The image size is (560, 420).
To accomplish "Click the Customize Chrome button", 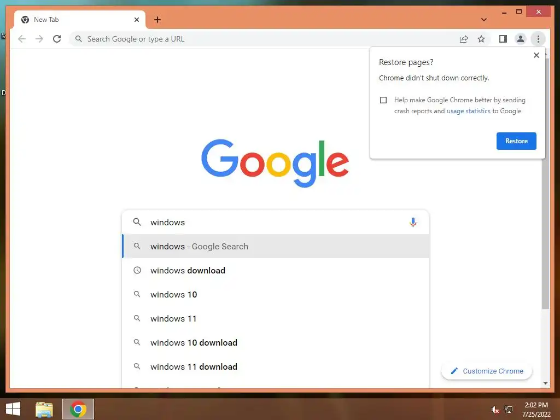I will point(486,371).
